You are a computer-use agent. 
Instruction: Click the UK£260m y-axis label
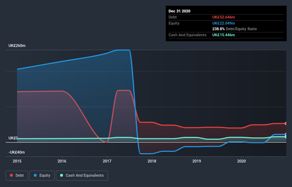click(17, 46)
